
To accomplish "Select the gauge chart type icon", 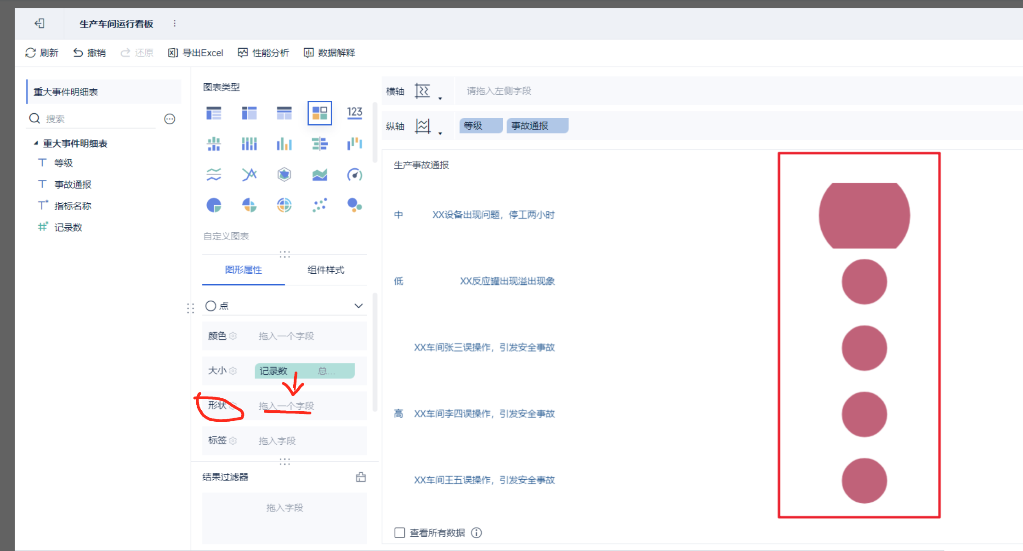I will pyautogui.click(x=354, y=175).
